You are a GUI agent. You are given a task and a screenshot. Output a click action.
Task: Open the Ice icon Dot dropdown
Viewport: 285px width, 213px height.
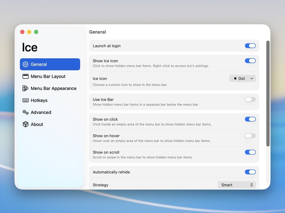pos(242,78)
